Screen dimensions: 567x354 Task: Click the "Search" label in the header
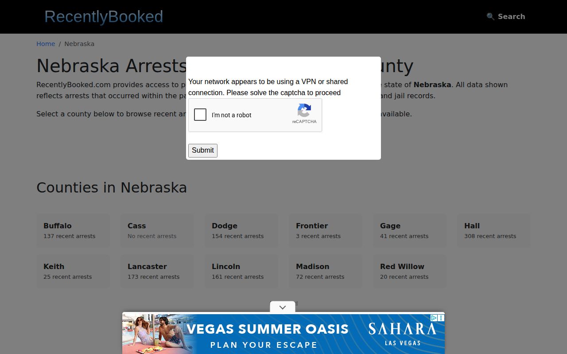tap(511, 16)
